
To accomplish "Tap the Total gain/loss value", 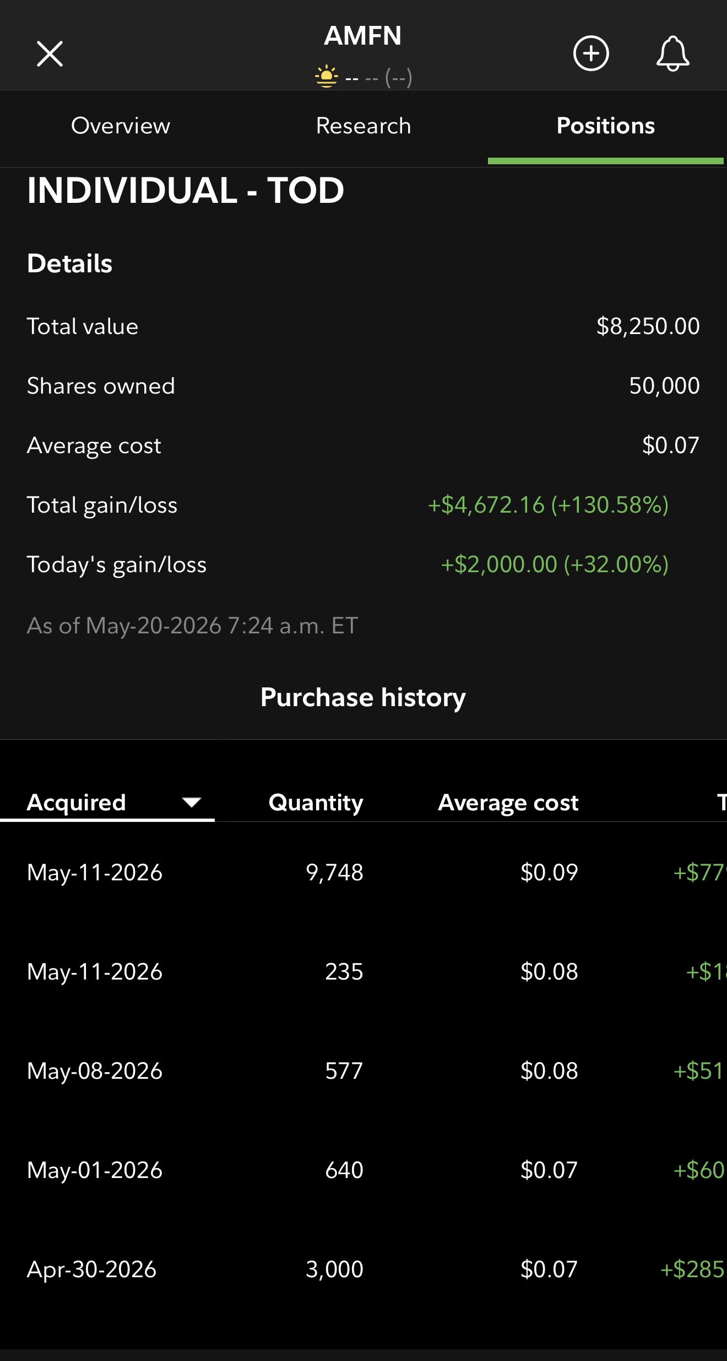I will (x=548, y=505).
